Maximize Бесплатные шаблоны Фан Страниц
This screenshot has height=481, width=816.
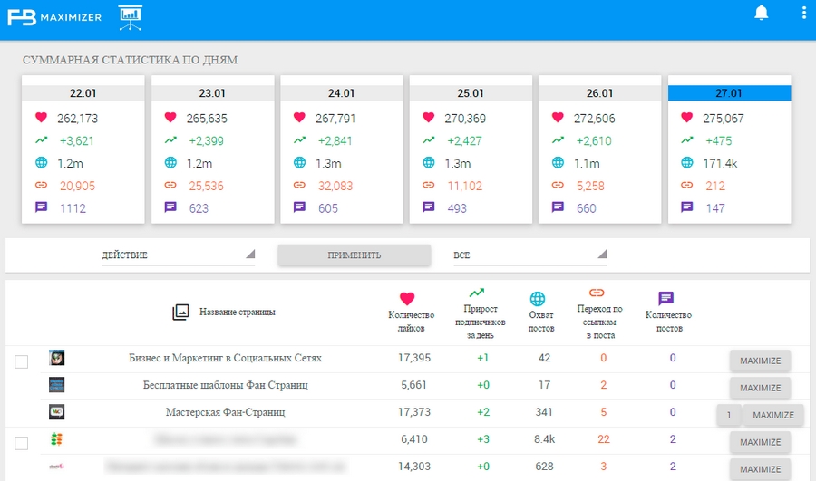click(x=761, y=388)
